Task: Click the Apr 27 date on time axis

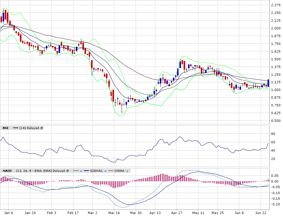Action: click(x=177, y=213)
